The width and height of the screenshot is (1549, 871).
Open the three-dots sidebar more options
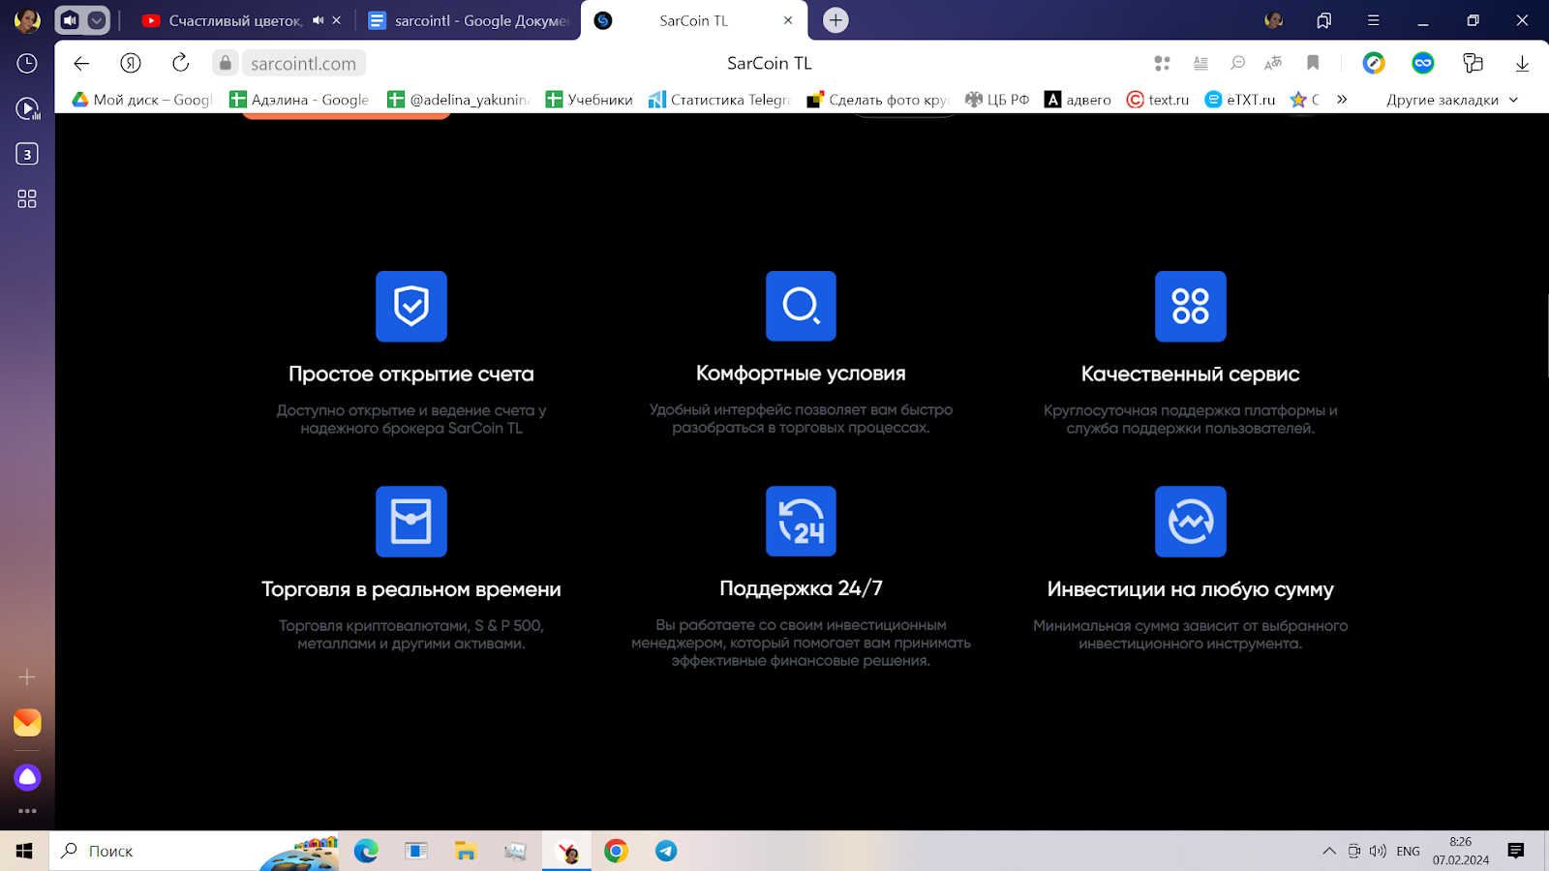(27, 811)
